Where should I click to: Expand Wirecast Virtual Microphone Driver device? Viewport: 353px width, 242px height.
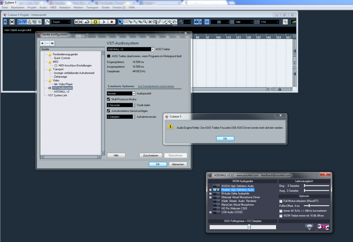pyautogui.click(x=210, y=197)
